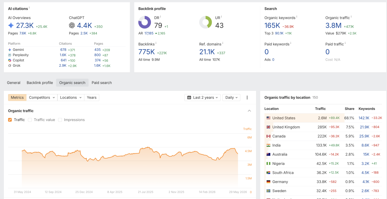The image size is (387, 199).
Task: Select the Organic search tab
Action: coord(72,83)
